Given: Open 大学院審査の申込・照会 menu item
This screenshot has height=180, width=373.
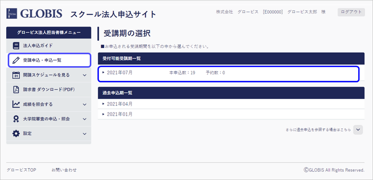Looking at the screenshot, I should point(49,119).
